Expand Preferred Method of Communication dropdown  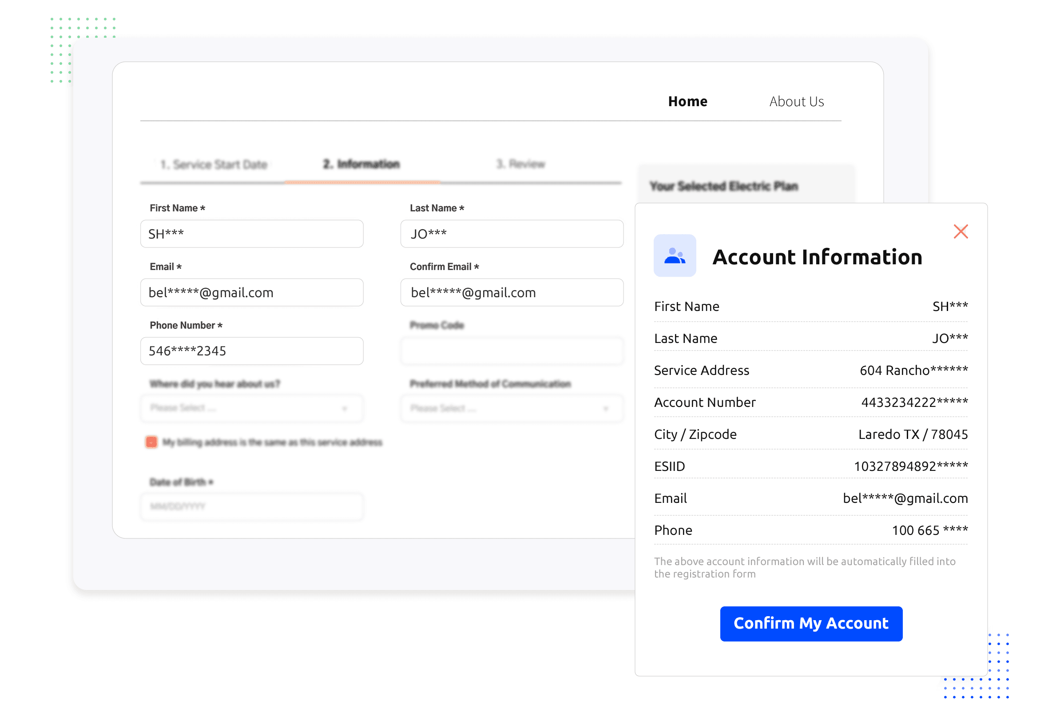coord(511,408)
